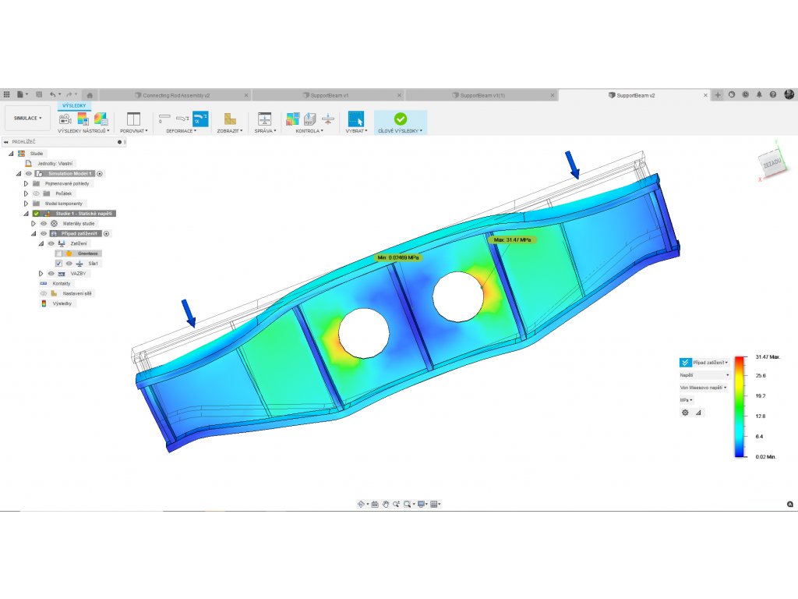Click the legend min/max triangle icon
The height and width of the screenshot is (599, 798).
click(x=698, y=413)
